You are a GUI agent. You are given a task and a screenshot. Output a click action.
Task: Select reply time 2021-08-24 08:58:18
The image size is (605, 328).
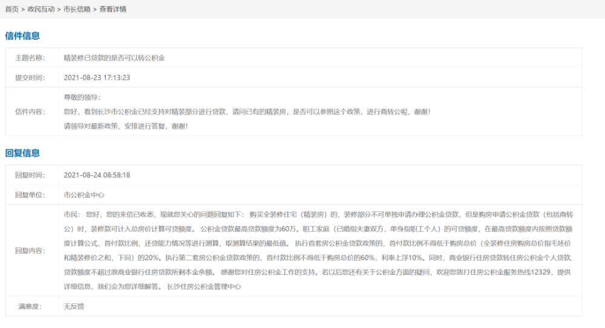97,175
